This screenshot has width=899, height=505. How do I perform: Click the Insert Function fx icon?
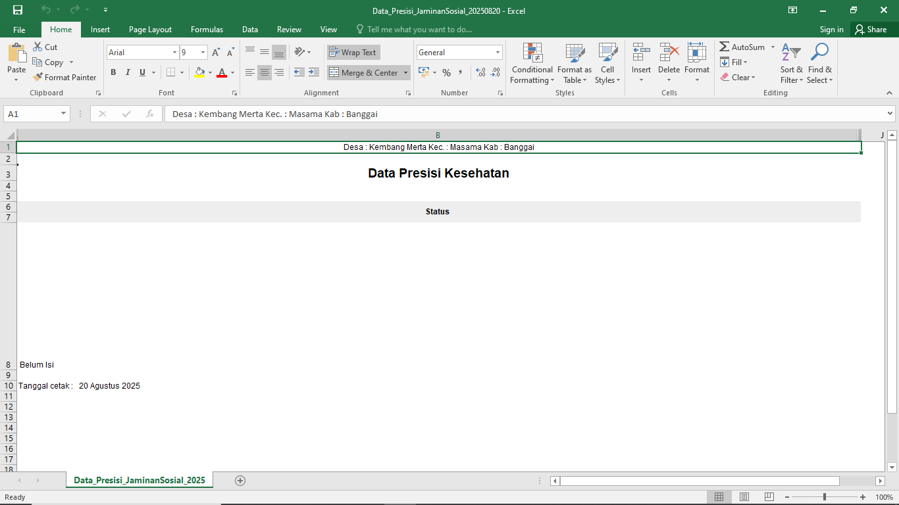(150, 114)
